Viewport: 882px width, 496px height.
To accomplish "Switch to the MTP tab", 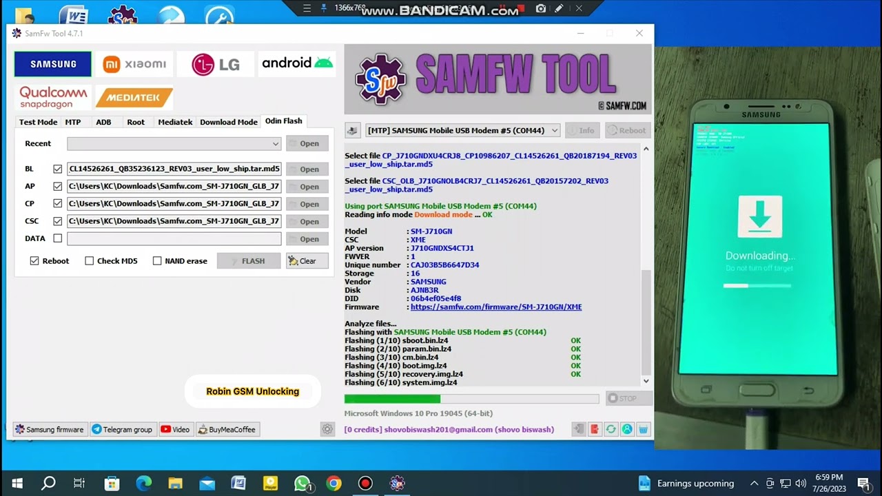I will tap(72, 122).
